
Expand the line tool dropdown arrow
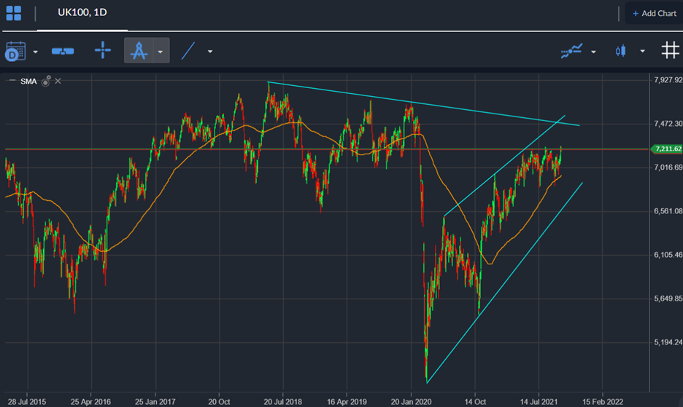[x=210, y=51]
